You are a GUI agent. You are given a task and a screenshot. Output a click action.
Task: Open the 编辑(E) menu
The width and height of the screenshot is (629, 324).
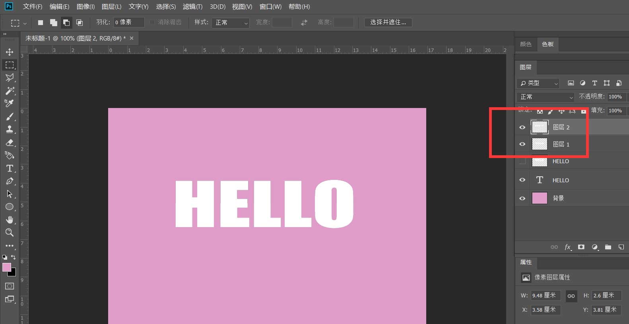point(59,6)
